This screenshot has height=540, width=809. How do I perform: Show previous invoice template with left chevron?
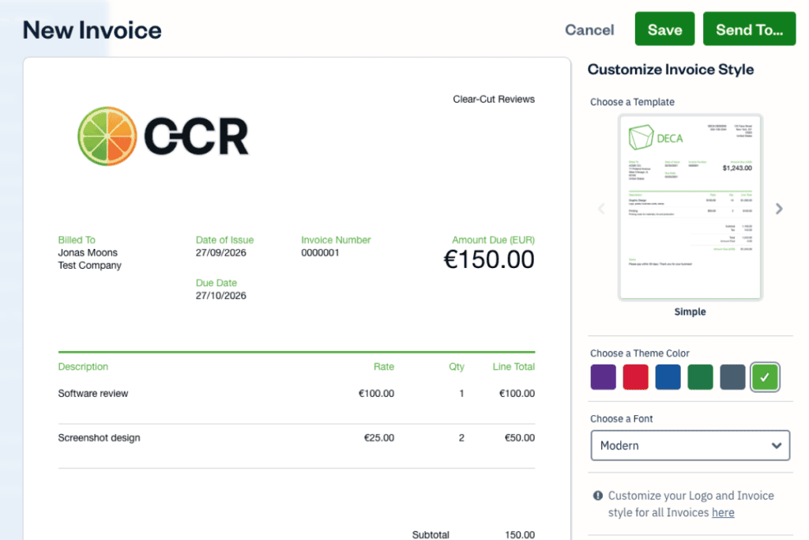(x=601, y=209)
